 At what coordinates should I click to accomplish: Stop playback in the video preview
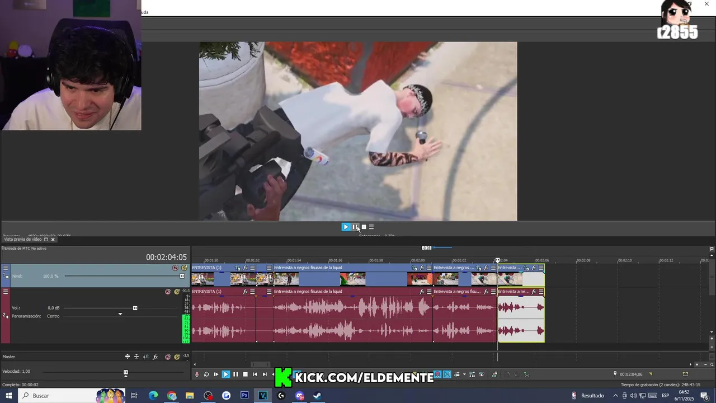(x=364, y=227)
